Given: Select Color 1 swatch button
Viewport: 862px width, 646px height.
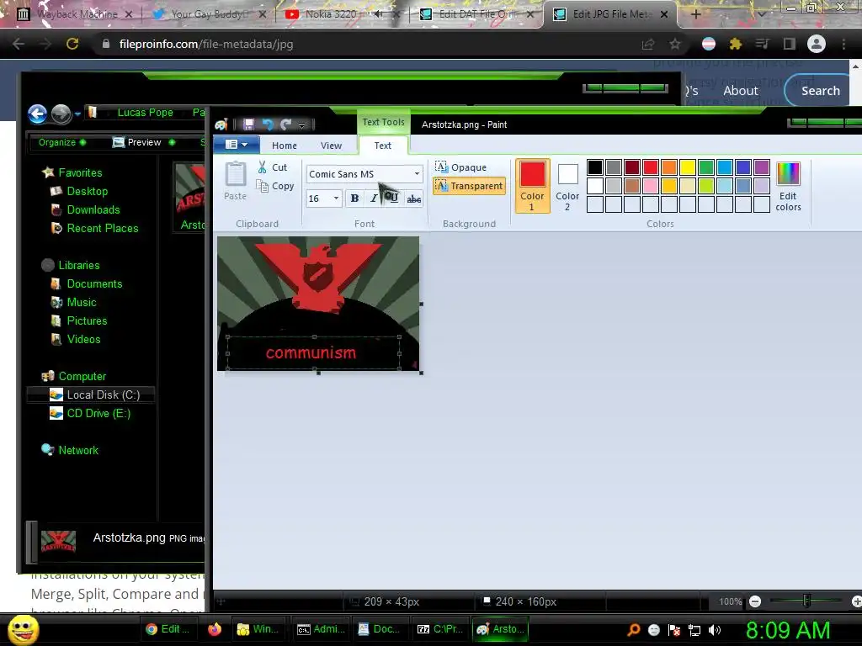Looking at the screenshot, I should point(532,186).
